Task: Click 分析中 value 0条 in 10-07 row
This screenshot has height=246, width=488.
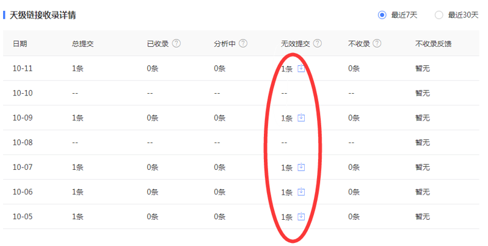Action: pos(219,167)
